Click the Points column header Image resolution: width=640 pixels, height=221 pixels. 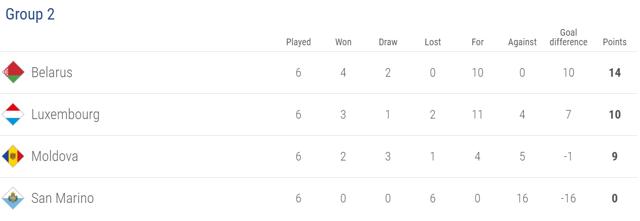[x=615, y=42]
